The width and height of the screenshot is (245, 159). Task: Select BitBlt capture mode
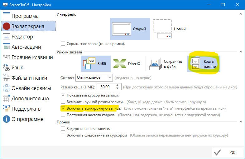pyautogui.click(x=96, y=64)
